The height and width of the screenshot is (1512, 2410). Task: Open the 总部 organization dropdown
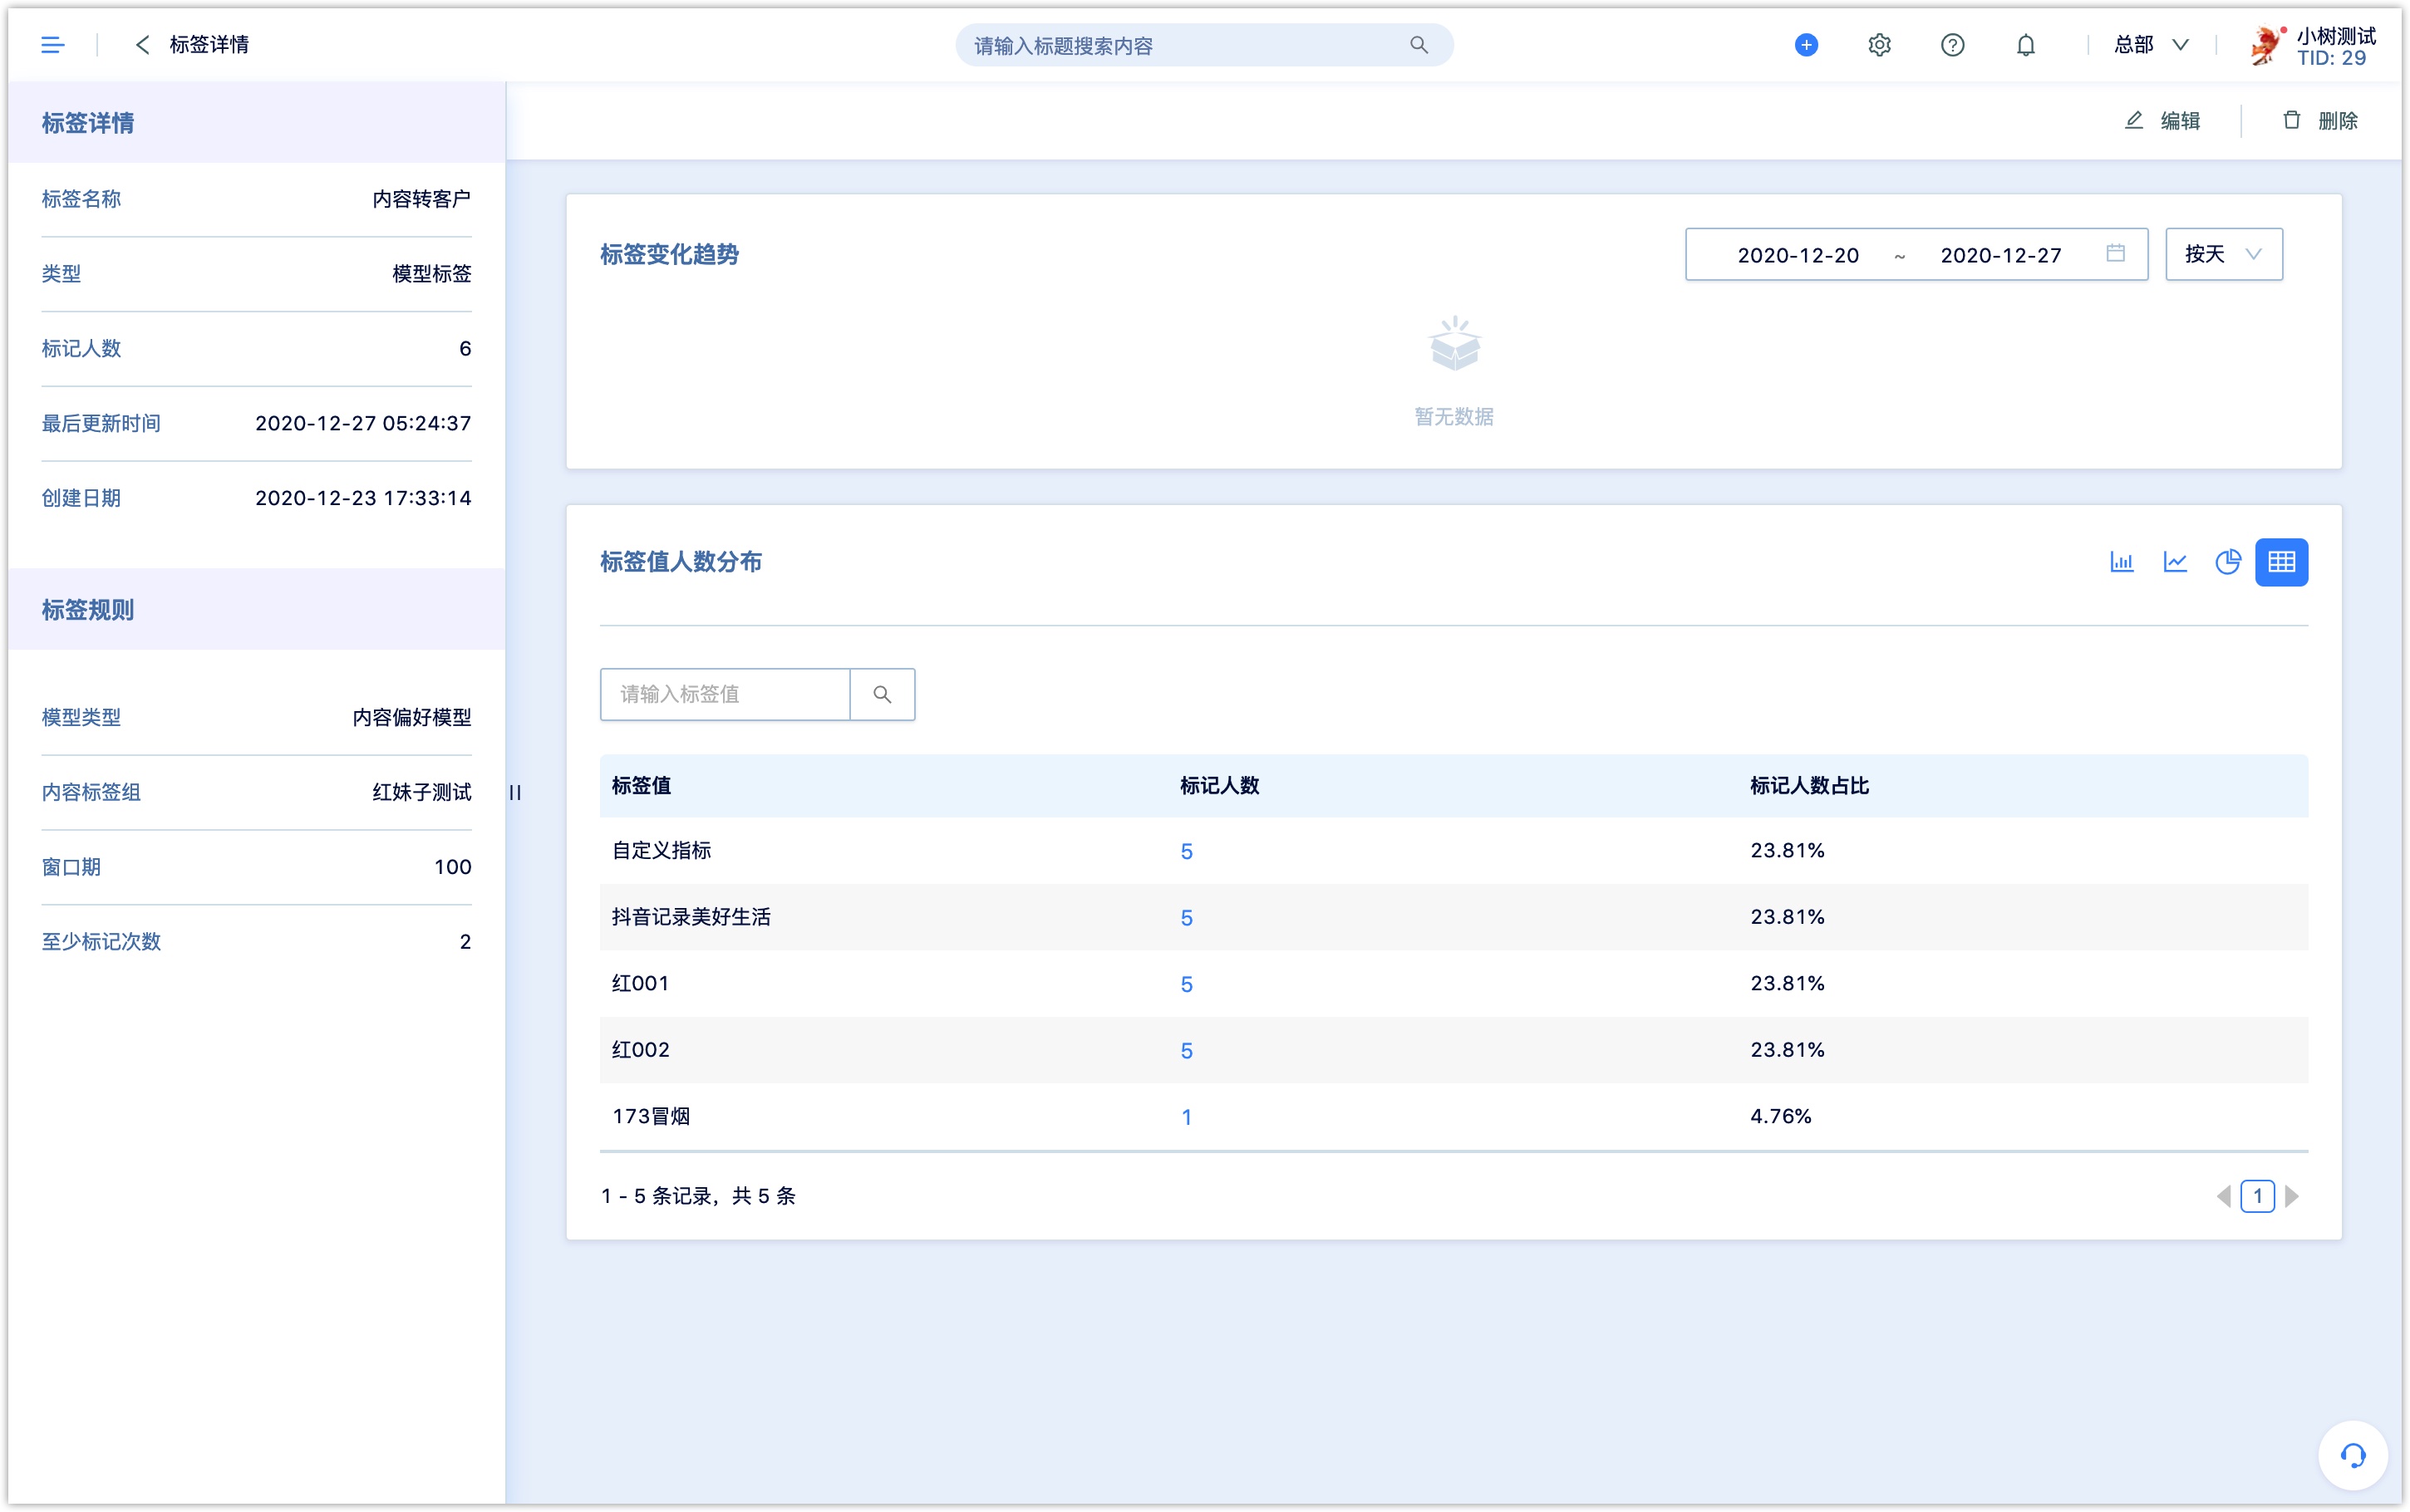(x=2151, y=45)
